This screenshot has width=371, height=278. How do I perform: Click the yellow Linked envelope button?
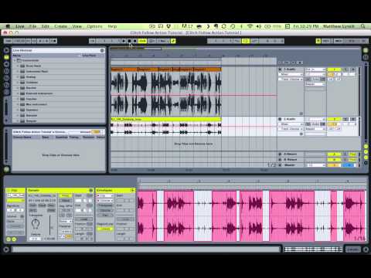click(105, 229)
